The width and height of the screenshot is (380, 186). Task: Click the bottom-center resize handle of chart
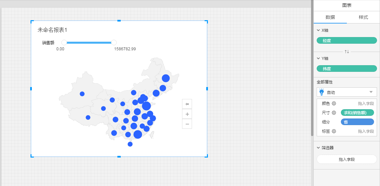119,157
